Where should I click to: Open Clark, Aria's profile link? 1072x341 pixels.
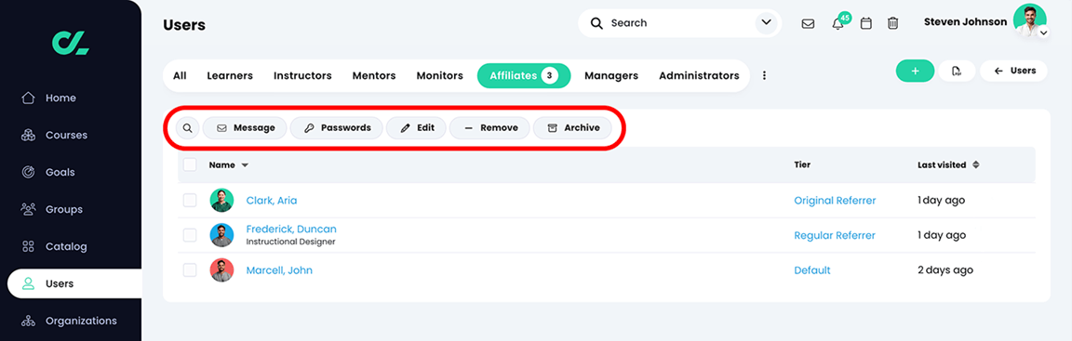(272, 201)
